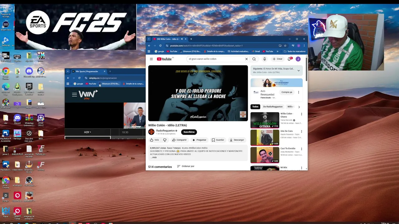The height and width of the screenshot is (224, 399).
Task: Open options for Uno Se Cura video
Action: (301, 132)
